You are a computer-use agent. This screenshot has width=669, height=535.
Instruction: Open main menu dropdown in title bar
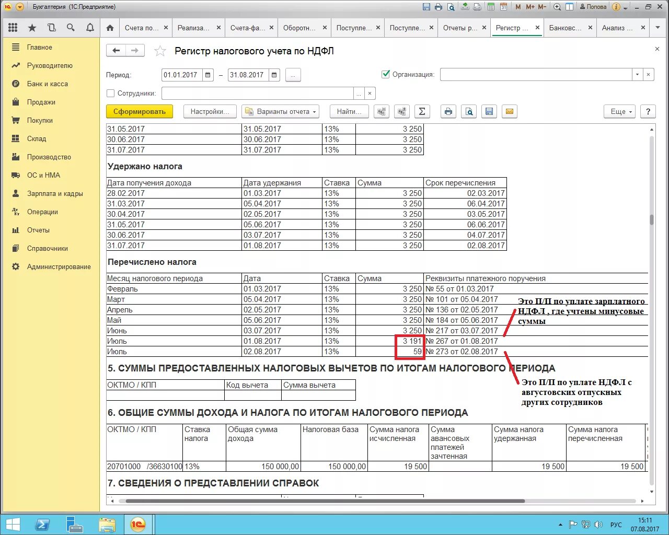click(x=20, y=7)
